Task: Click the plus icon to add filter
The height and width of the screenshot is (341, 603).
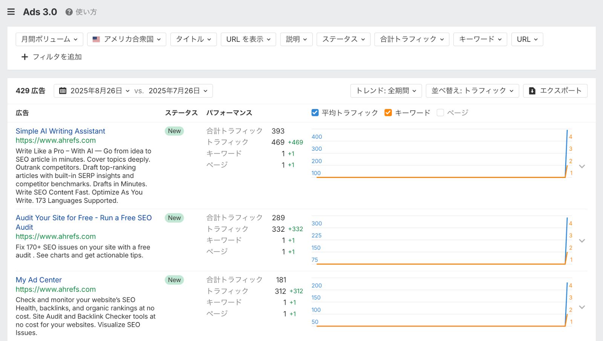Action: [24, 57]
